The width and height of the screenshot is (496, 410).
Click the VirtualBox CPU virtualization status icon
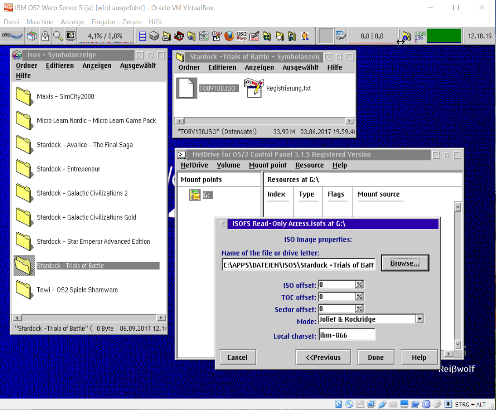pos(426,404)
